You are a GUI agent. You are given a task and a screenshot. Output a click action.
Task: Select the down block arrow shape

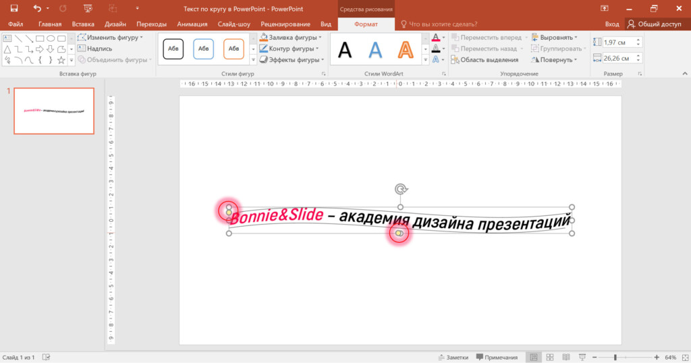pyautogui.click(x=51, y=49)
